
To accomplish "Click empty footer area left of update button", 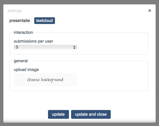I will click(26, 114).
